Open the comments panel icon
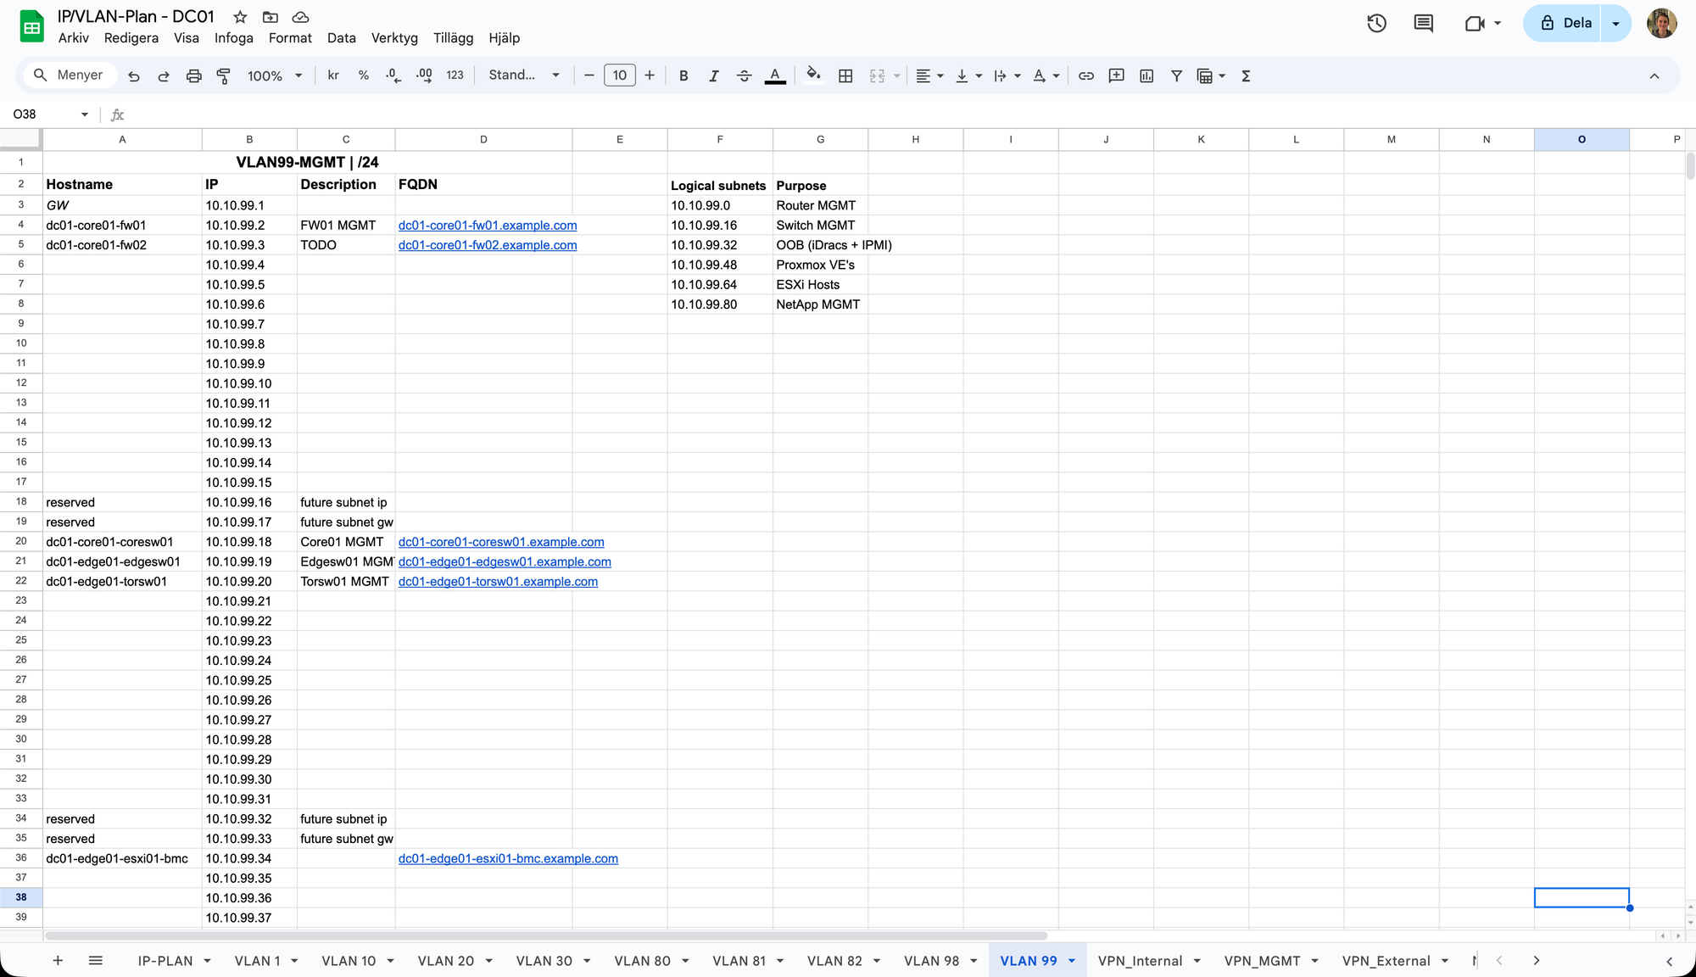 pyautogui.click(x=1424, y=23)
